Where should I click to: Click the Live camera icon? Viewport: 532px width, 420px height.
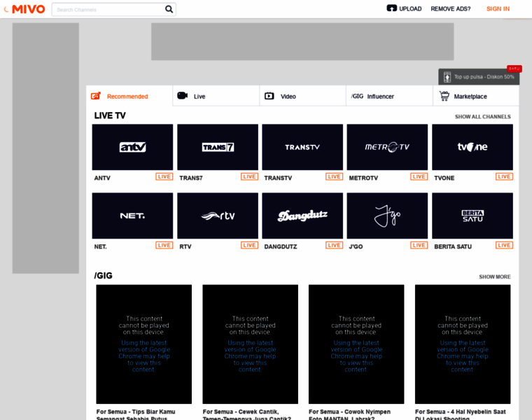[182, 96]
